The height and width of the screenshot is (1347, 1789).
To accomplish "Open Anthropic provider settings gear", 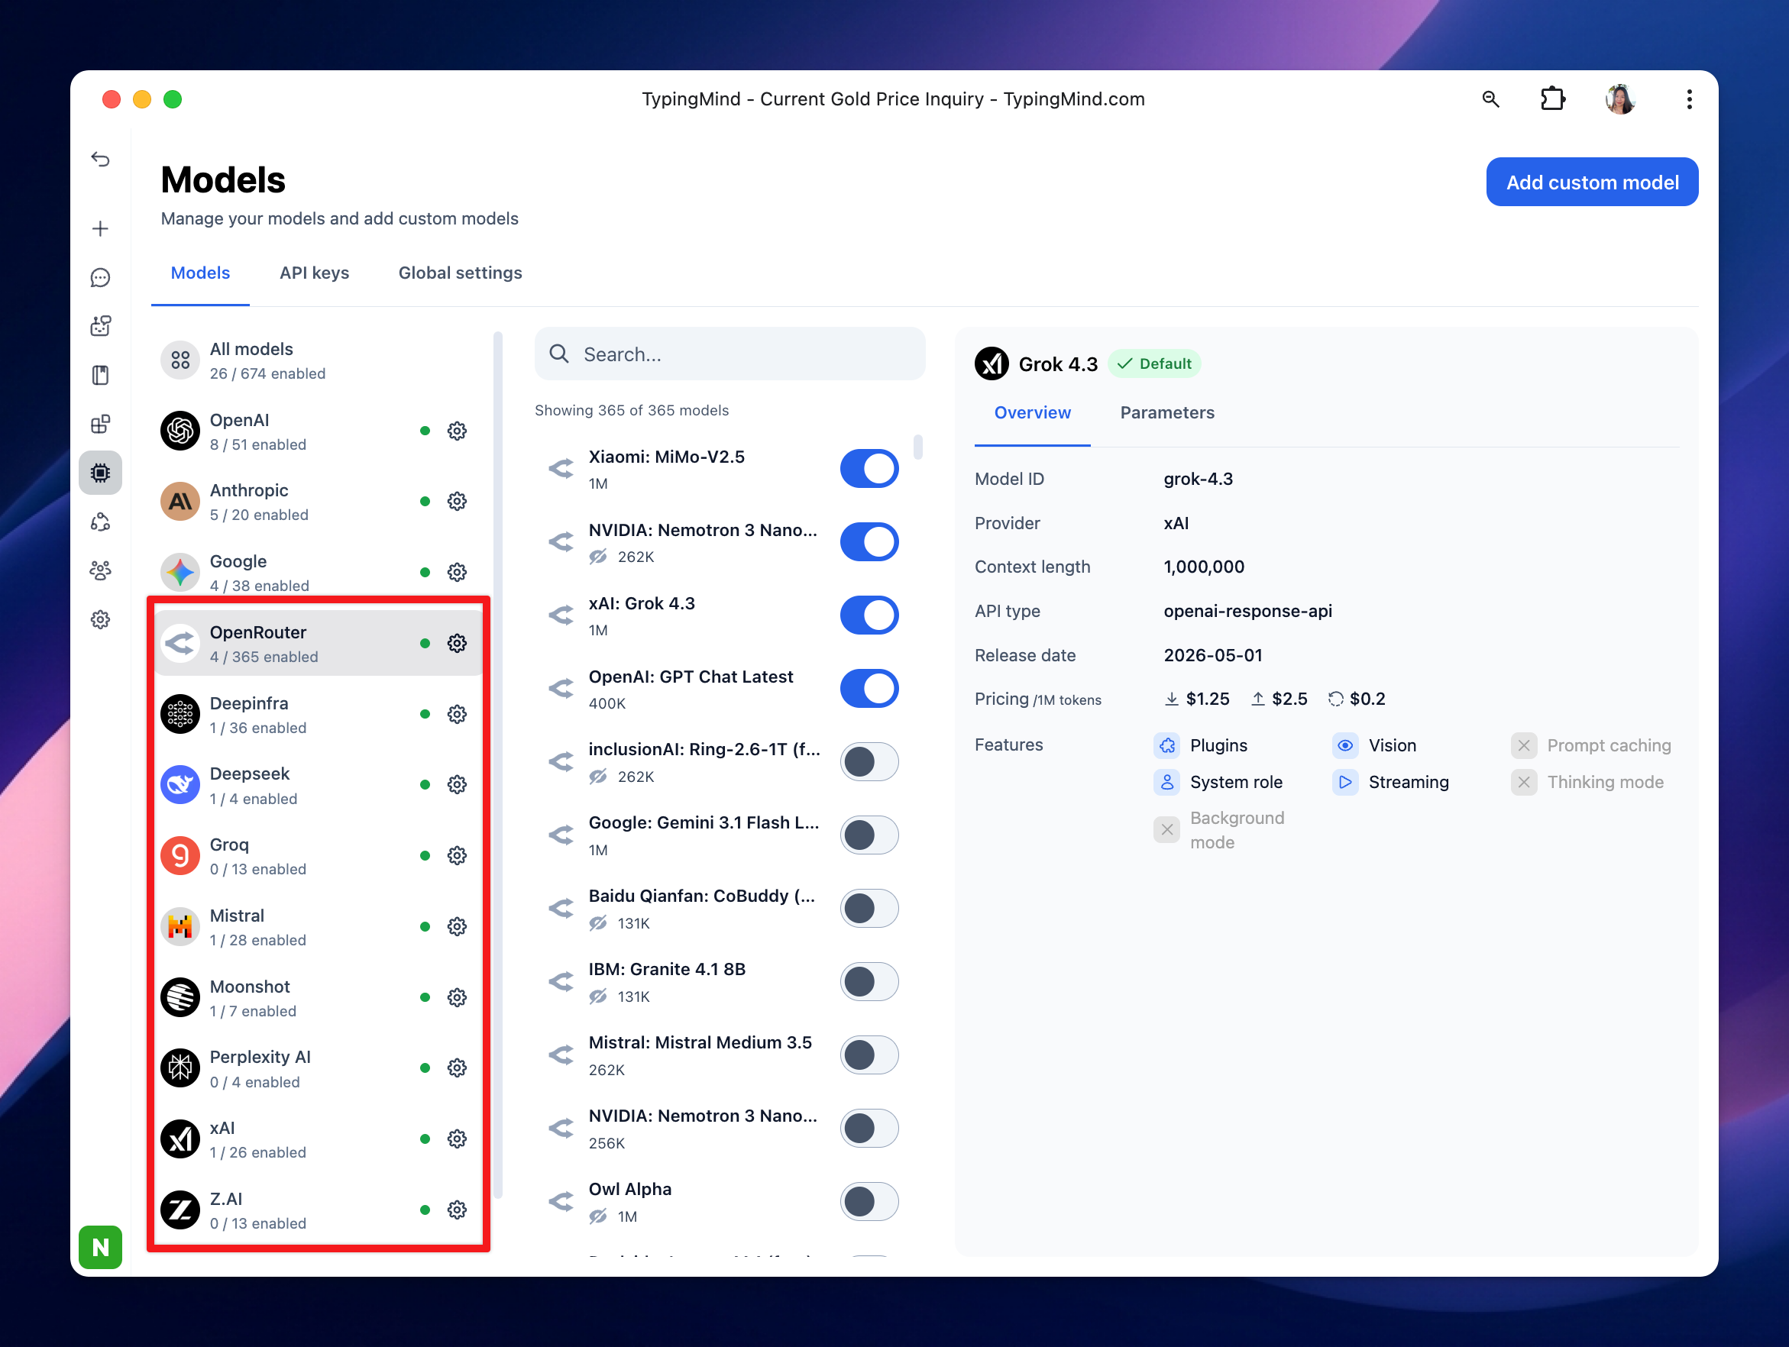I will [457, 501].
